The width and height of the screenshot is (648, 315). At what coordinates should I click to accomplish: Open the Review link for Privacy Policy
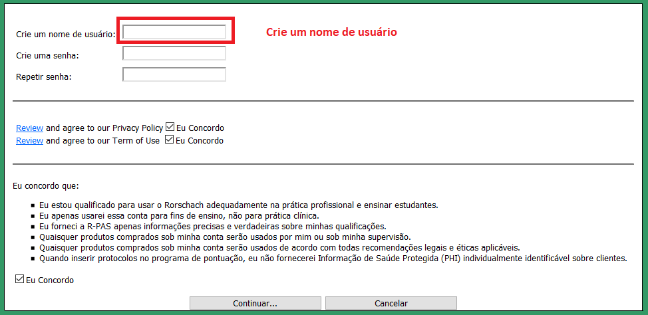click(29, 128)
